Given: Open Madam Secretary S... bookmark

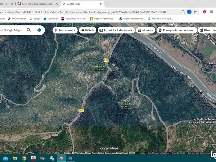Looking at the screenshot, I should coord(160,19).
